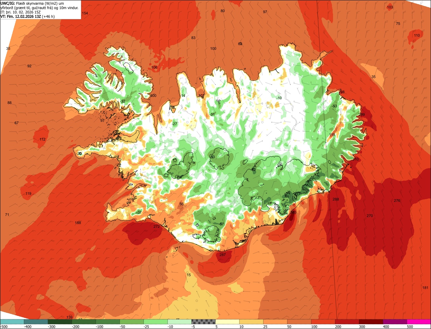Select the legend swatch between -100 and -50

[x=108, y=322]
